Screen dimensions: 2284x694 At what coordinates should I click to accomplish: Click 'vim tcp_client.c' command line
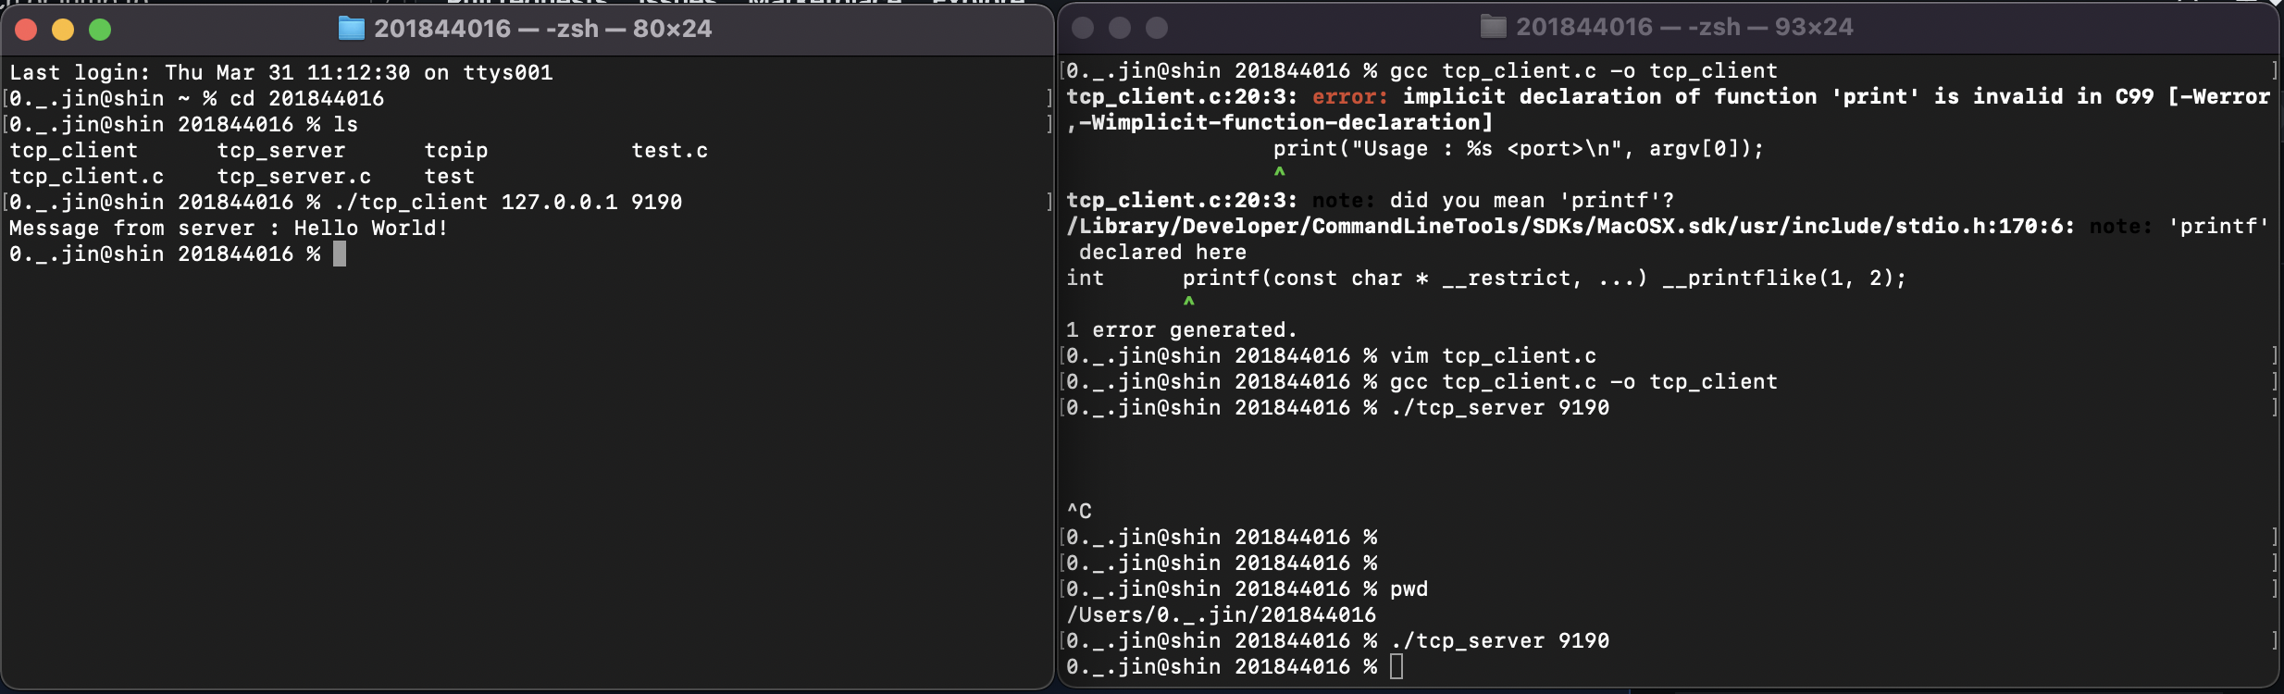tap(1493, 355)
